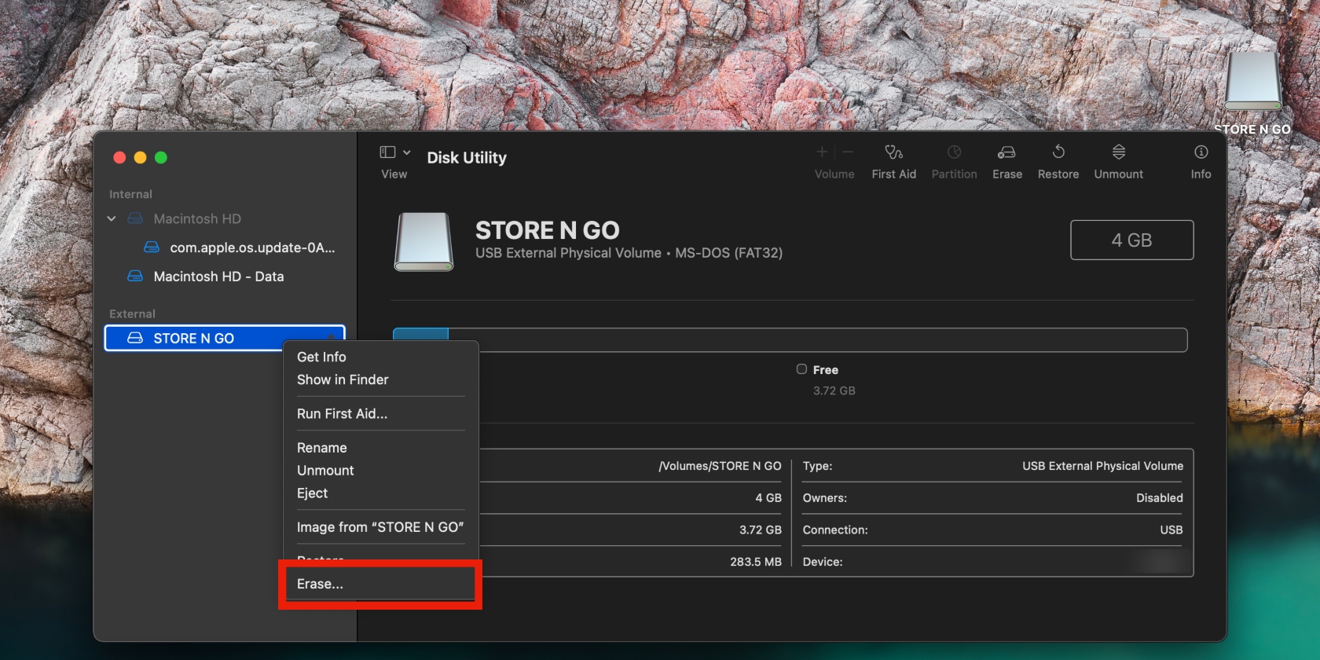Click the green zoom window button
The width and height of the screenshot is (1320, 660).
[x=161, y=157]
